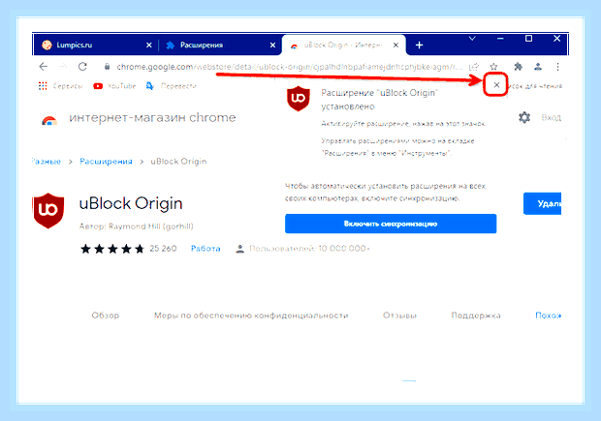Open the Сервисы apps grid shortcut
Viewport: 601px width, 421px height.
(x=60, y=86)
